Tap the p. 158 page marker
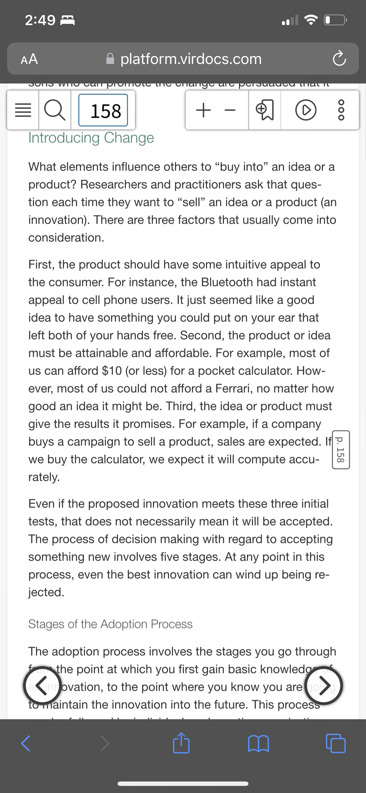366x793 pixels. (x=340, y=449)
